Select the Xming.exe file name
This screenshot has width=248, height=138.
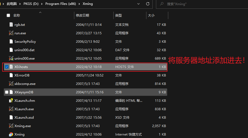click(23, 126)
